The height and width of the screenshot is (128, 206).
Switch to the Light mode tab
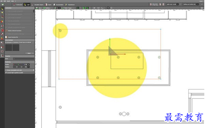coord(27,5)
